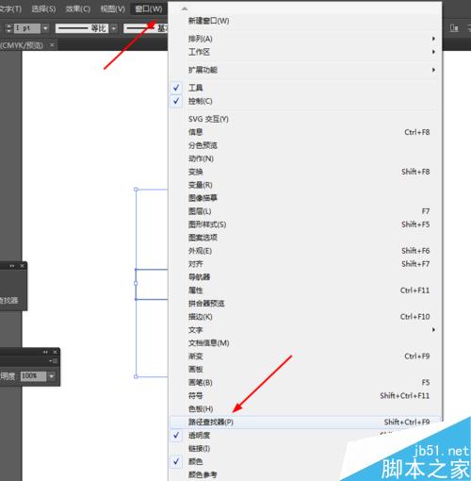Expand the 文字 submenu
The image size is (471, 481).
(x=305, y=330)
